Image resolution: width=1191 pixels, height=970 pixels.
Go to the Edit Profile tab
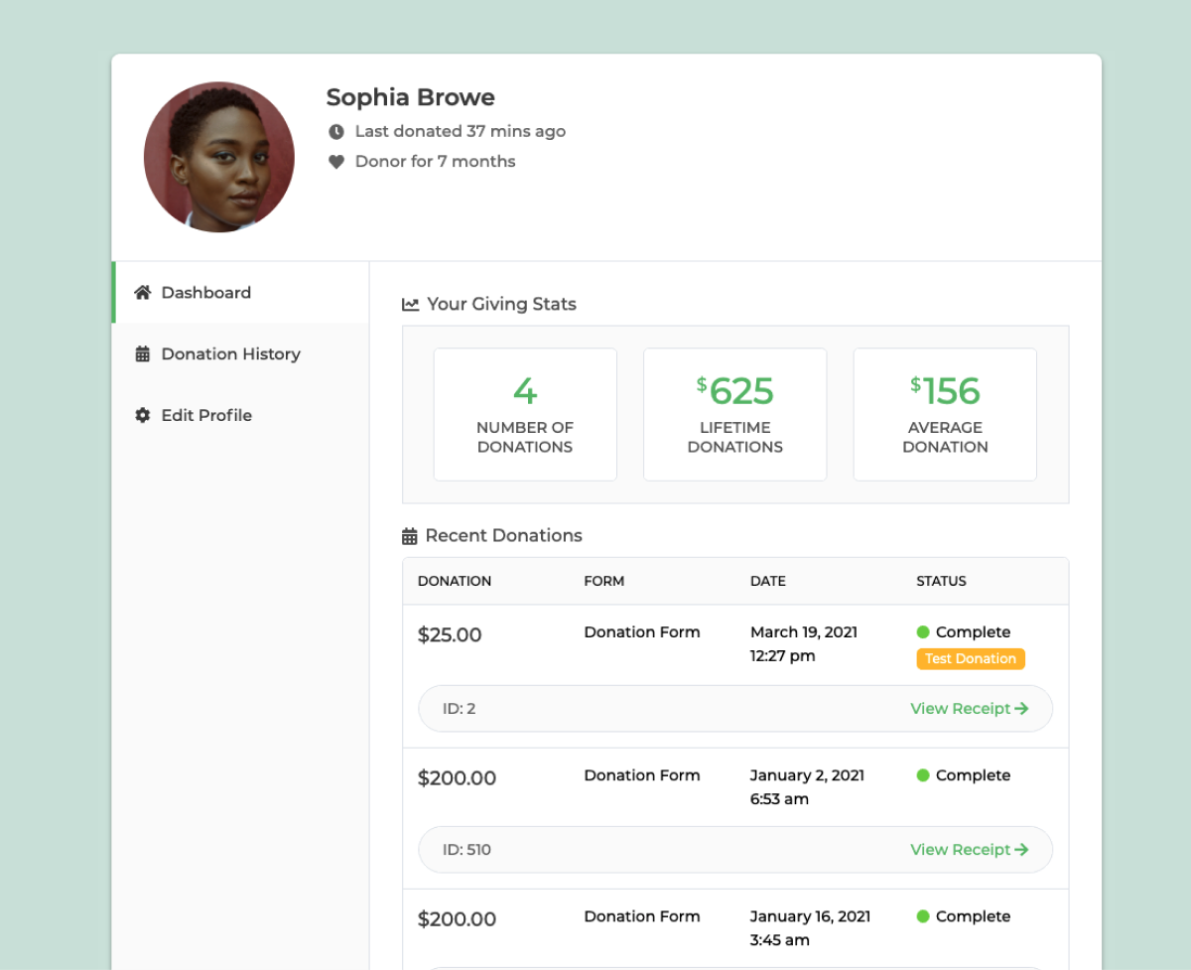click(x=240, y=415)
